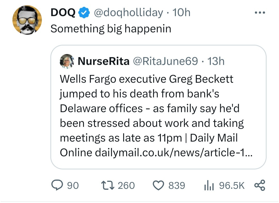Click the "Something big happenin" tweet text
This screenshot has height=203, width=279.
111,28
